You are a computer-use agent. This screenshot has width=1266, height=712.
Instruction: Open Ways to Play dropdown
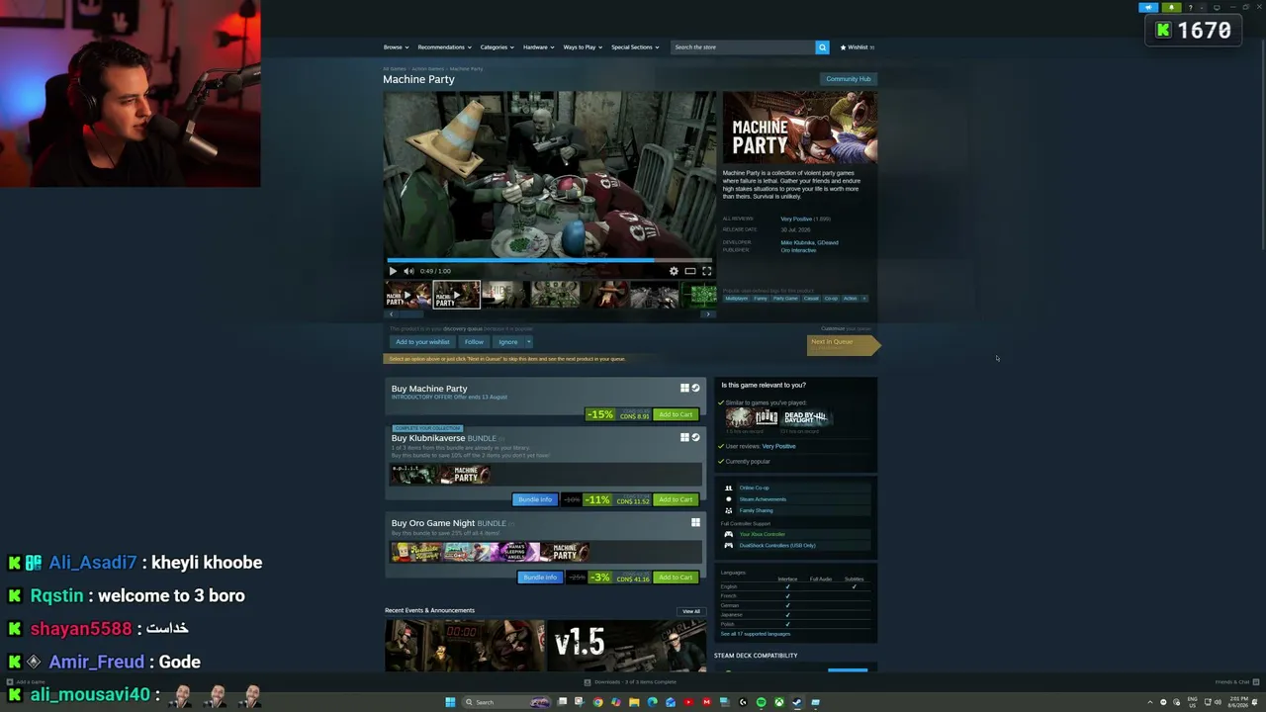(x=583, y=47)
